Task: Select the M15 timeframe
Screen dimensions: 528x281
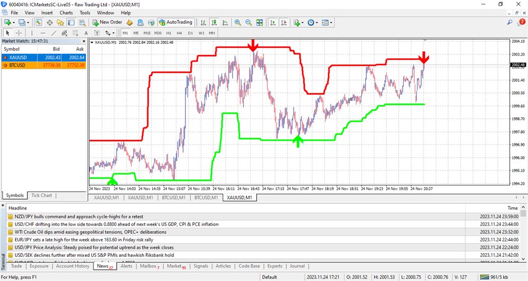Action: (x=147, y=33)
